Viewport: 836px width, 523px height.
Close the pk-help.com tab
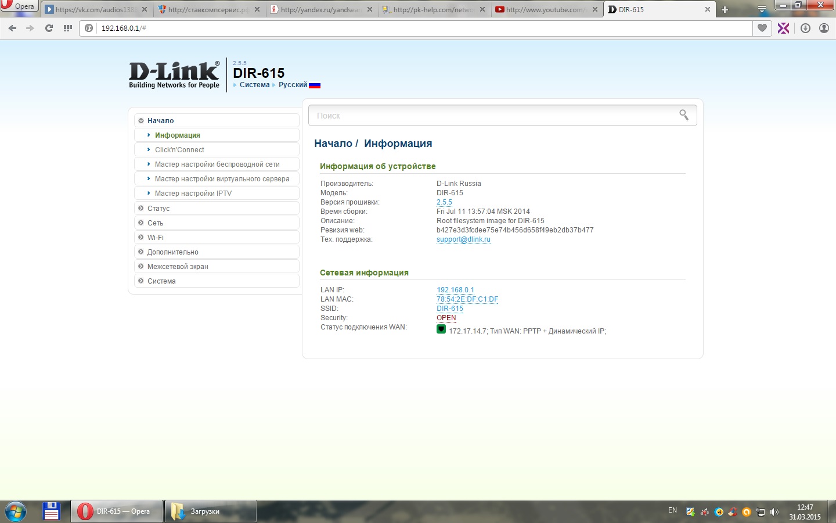(x=482, y=9)
